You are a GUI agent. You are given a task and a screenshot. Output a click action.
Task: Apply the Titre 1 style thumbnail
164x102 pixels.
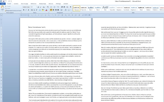pyautogui.click(x=91, y=8)
